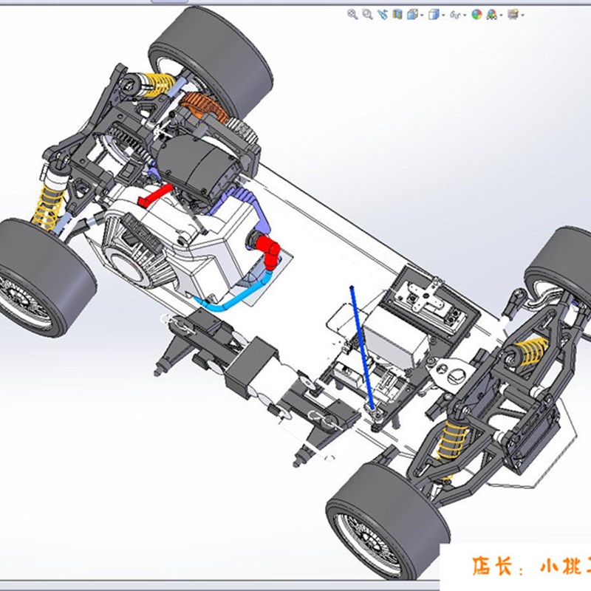
Task: Open the View Orientation cube icon
Action: click(411, 13)
